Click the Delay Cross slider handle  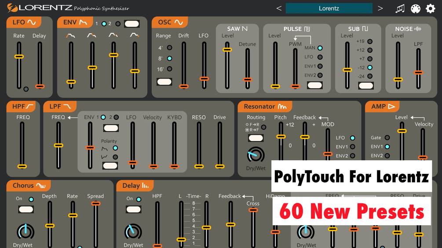(x=253, y=210)
